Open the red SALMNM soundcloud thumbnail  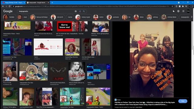(x=58, y=72)
